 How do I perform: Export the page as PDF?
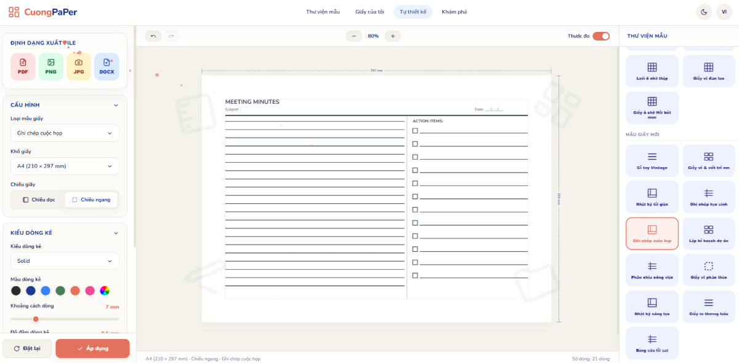click(23, 66)
